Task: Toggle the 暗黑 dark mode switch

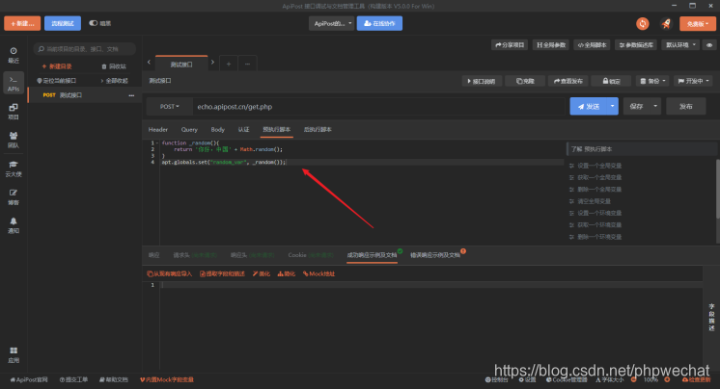Action: coord(94,23)
